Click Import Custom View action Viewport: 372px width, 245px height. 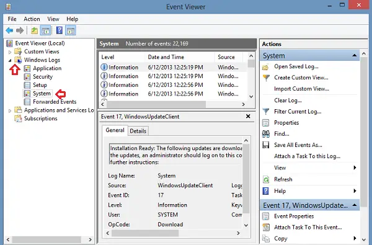coord(301,89)
